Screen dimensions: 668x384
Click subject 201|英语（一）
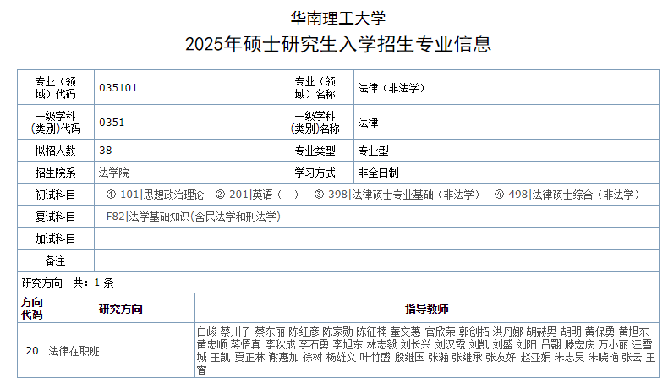click(x=264, y=195)
